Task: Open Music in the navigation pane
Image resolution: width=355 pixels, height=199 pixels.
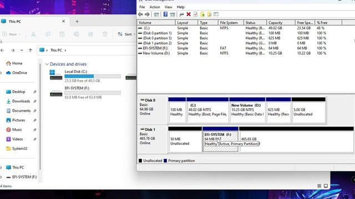Action: [x=14, y=130]
